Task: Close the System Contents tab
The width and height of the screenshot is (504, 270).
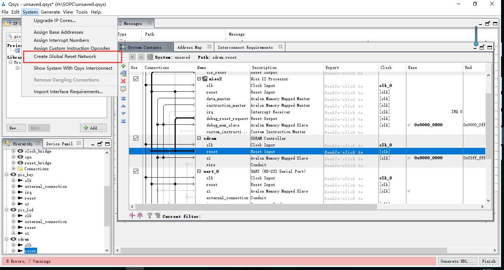Action: click(169, 47)
